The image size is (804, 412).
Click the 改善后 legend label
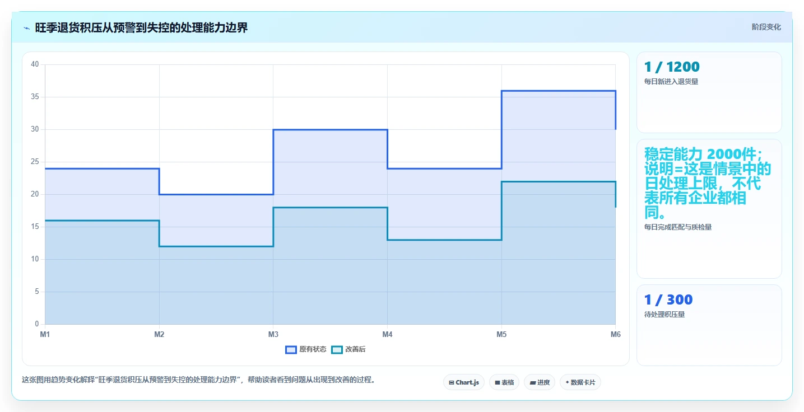click(355, 349)
